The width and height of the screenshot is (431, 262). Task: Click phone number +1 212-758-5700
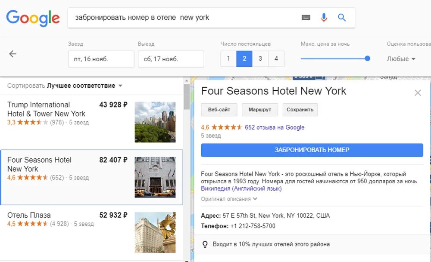(253, 226)
